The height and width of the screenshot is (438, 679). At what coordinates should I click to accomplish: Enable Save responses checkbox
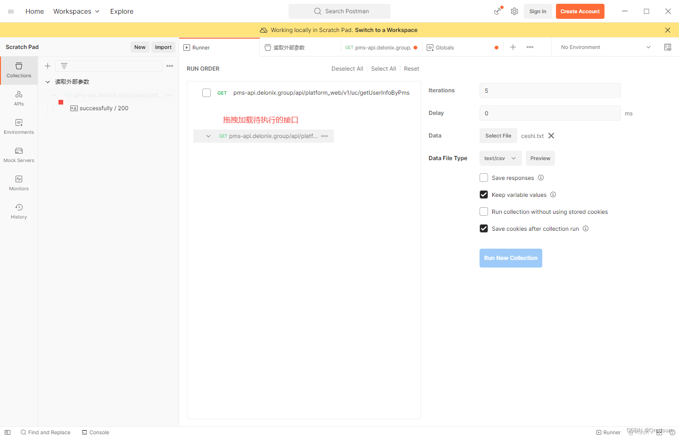(x=484, y=178)
